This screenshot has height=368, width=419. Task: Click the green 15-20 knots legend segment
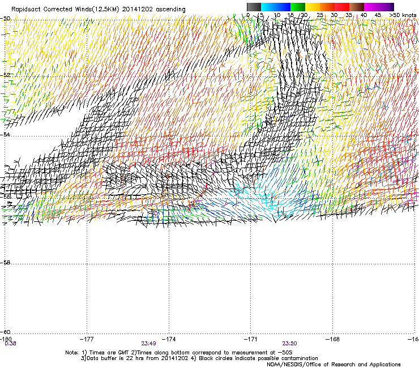(298, 7)
